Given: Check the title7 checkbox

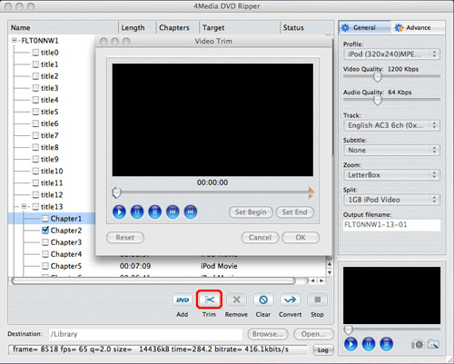Looking at the screenshot, I should (35, 135).
